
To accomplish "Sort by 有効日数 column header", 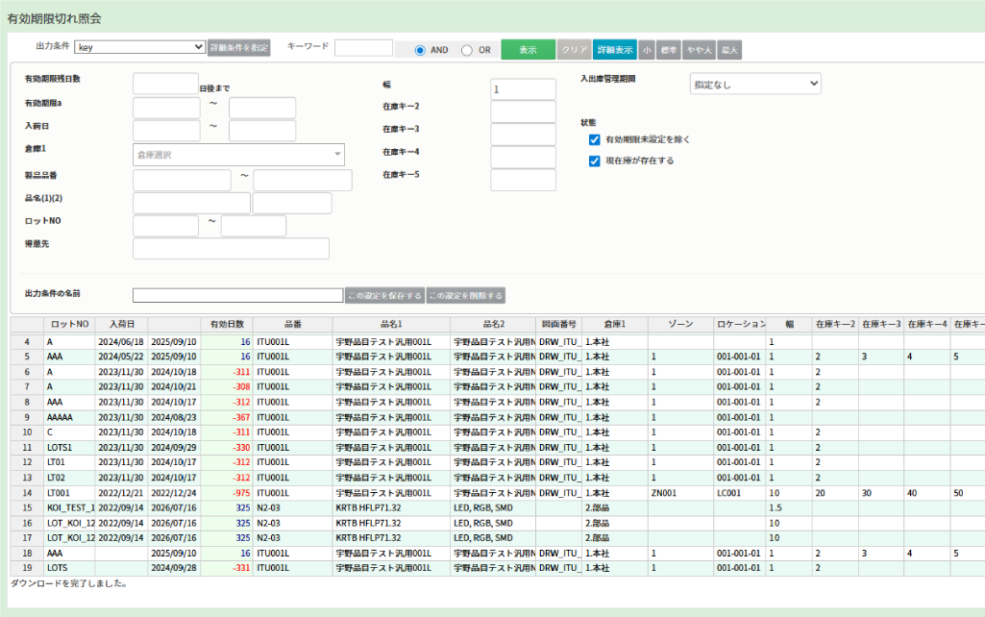I will coord(227,324).
